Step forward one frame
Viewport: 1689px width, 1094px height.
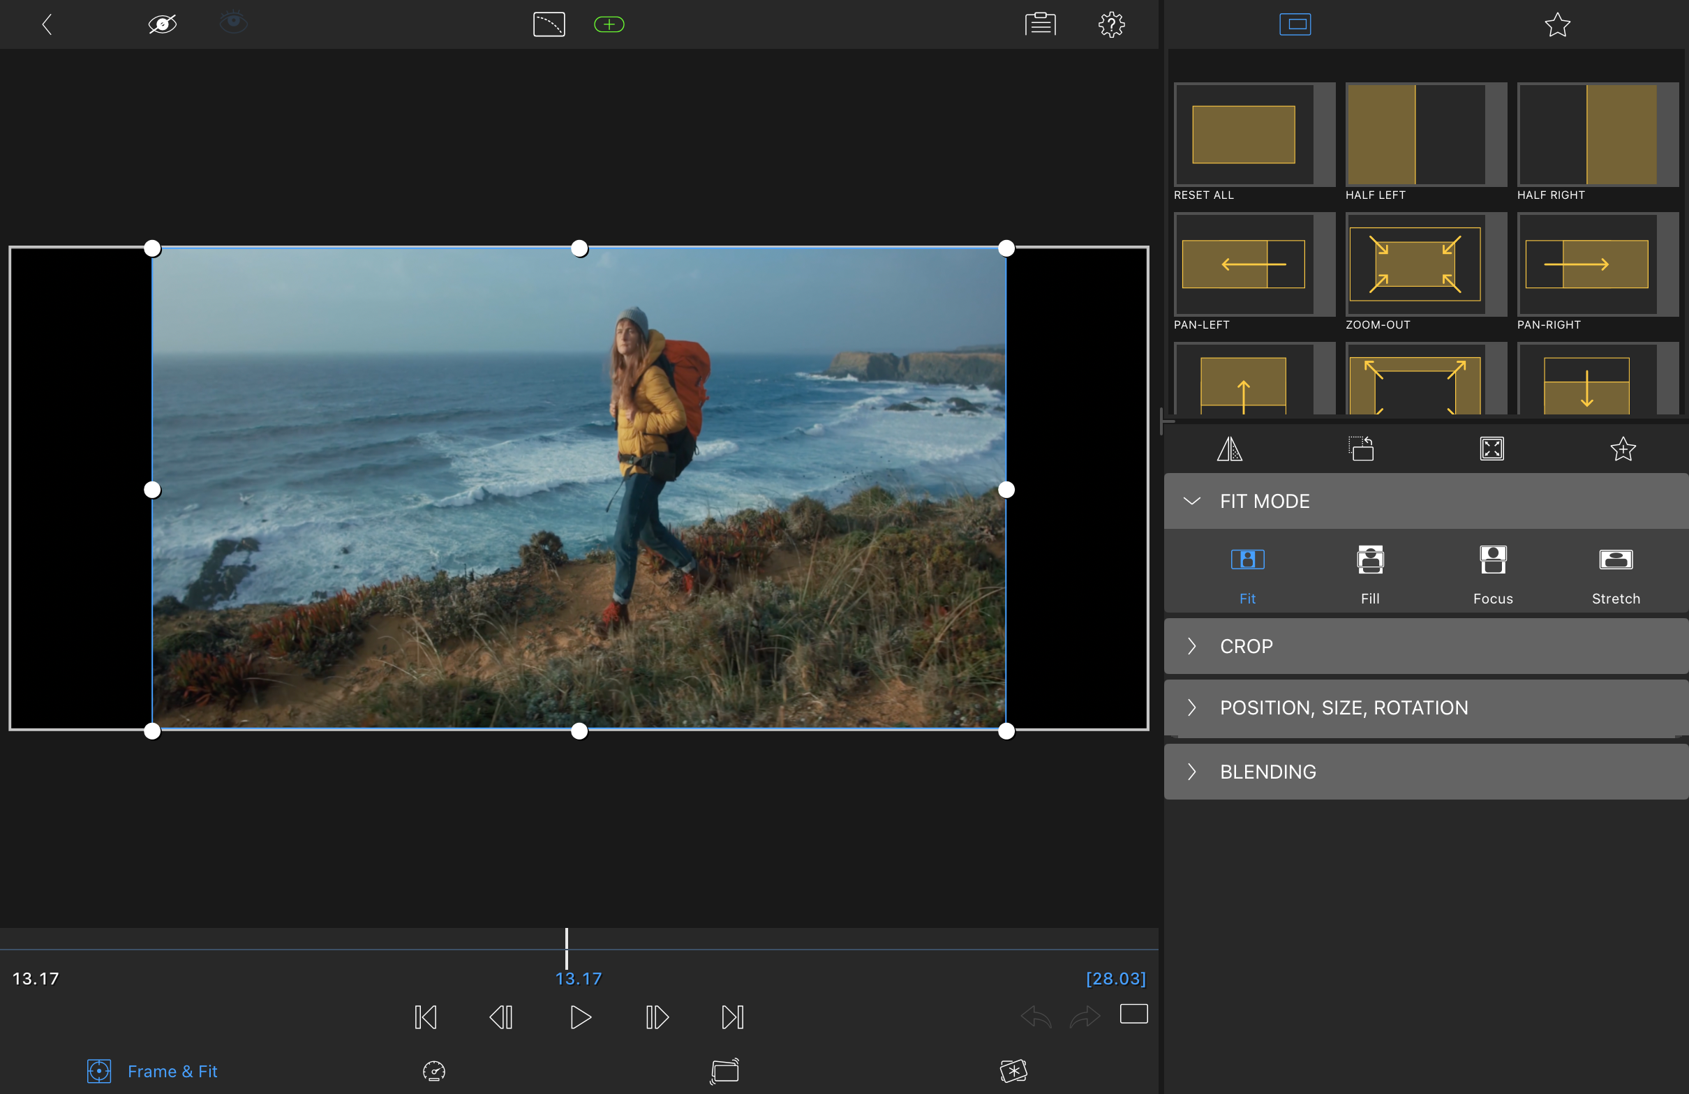657,1017
